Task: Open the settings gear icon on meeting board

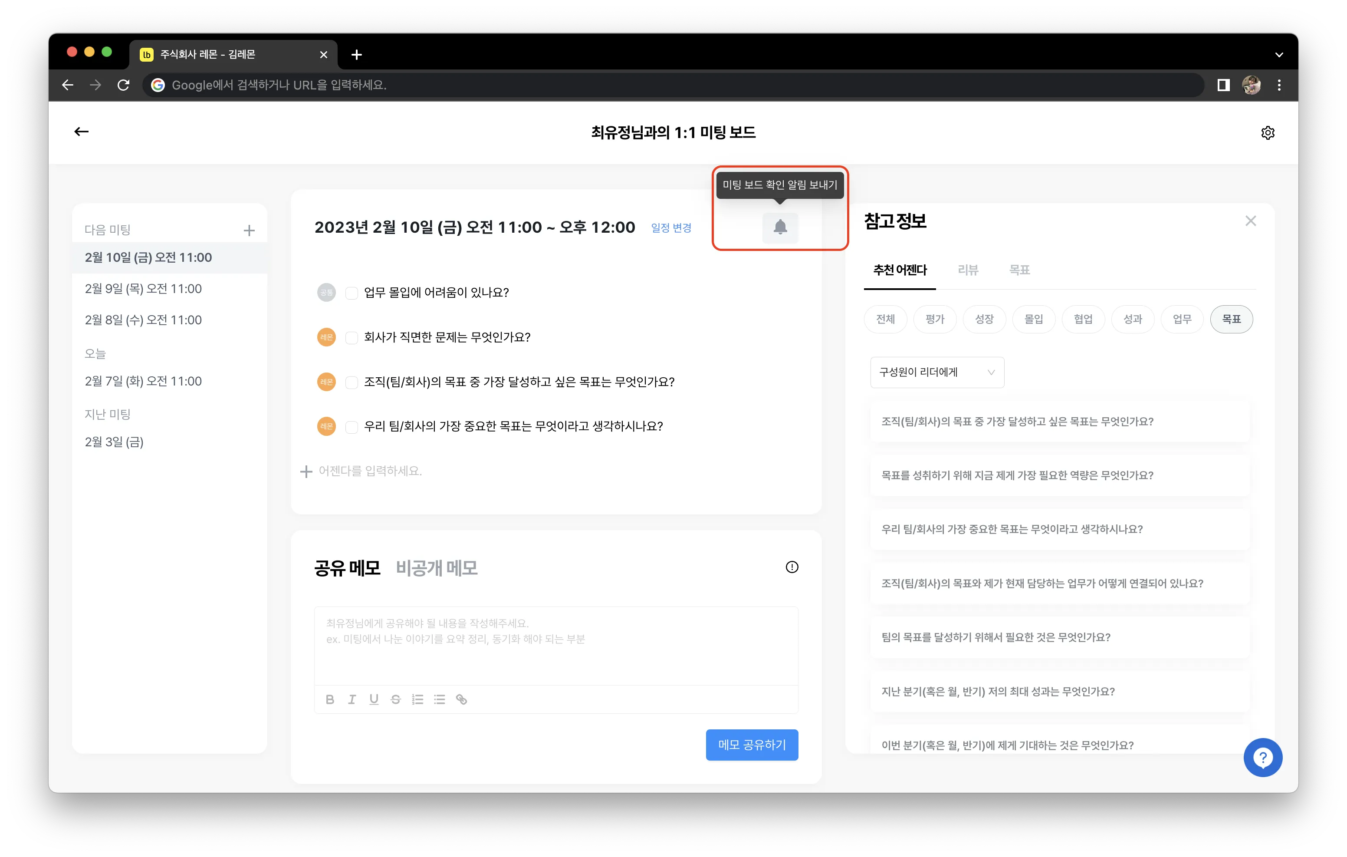Action: (1268, 133)
